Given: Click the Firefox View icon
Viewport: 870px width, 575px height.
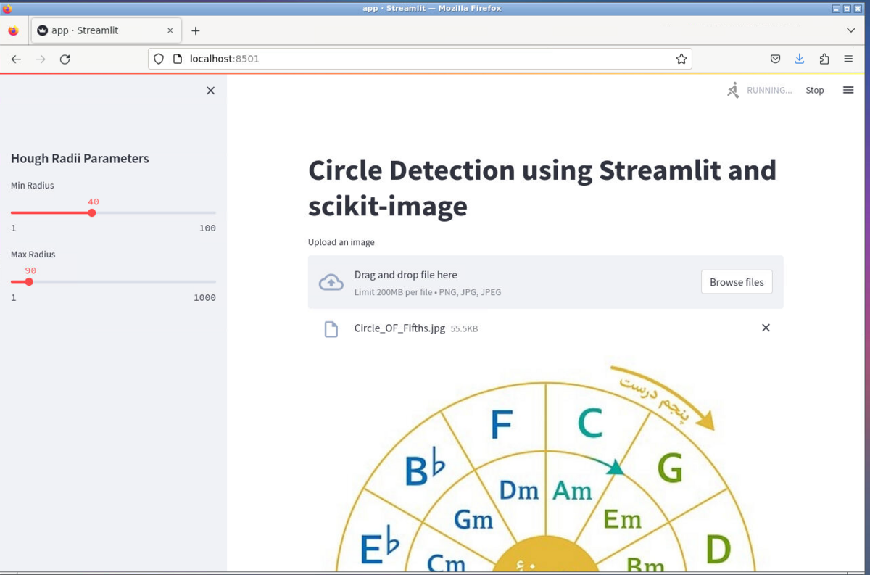Looking at the screenshot, I should point(13,30).
